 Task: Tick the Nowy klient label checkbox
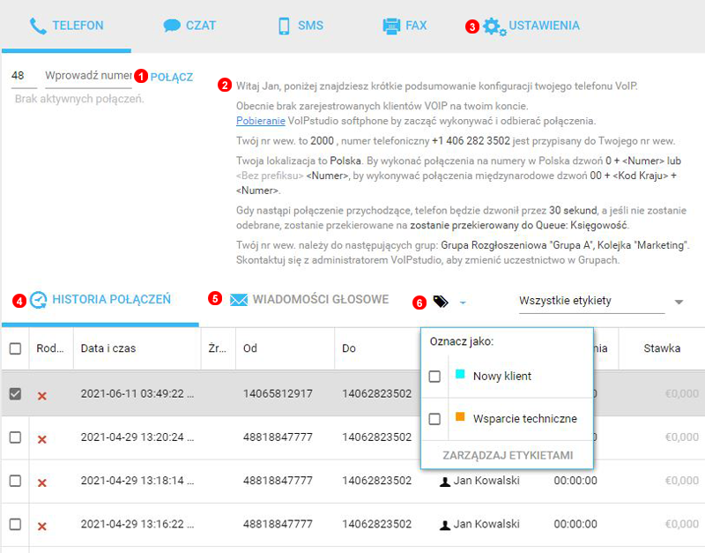(434, 377)
